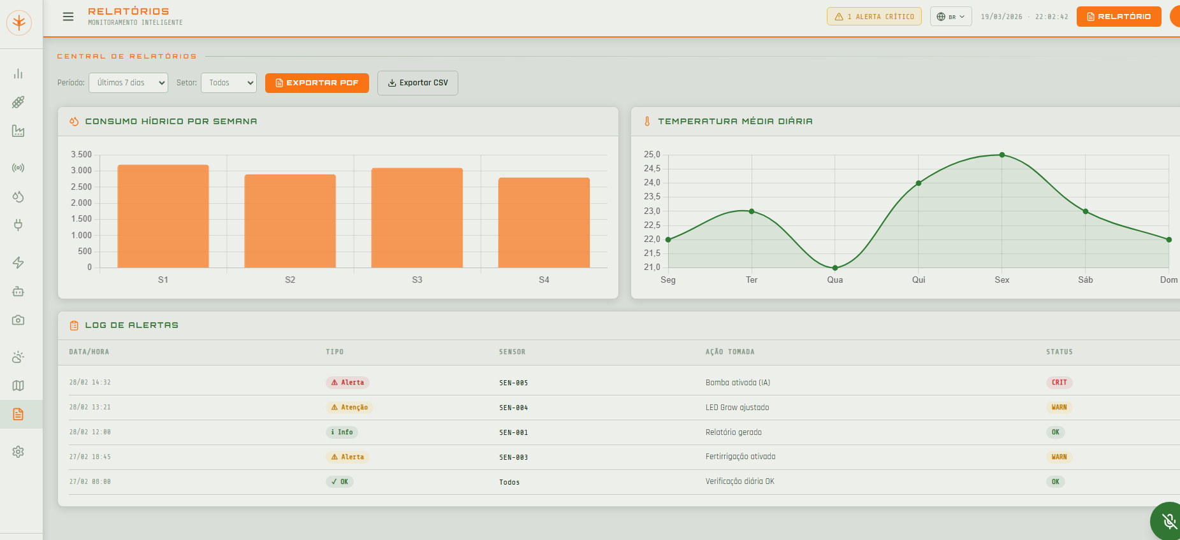The image size is (1180, 540).
Task: Open the power plug sidebar icon
Action: tap(18, 225)
